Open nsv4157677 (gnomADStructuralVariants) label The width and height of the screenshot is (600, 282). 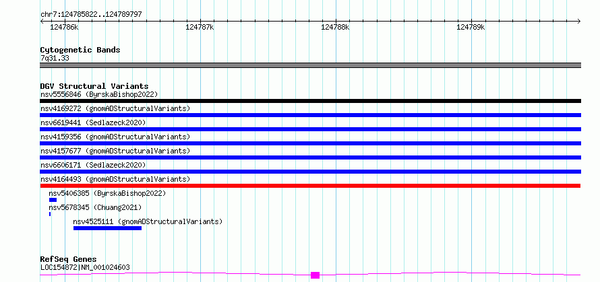(115, 151)
